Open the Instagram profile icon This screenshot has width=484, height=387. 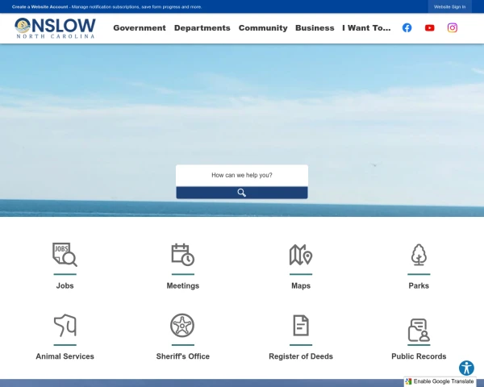pos(453,27)
